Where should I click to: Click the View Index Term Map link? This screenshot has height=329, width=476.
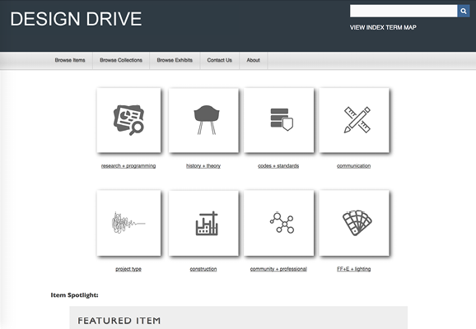point(383,27)
